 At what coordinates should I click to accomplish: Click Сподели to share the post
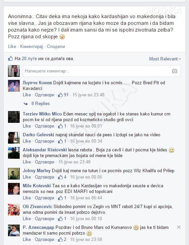pos(56,47)
